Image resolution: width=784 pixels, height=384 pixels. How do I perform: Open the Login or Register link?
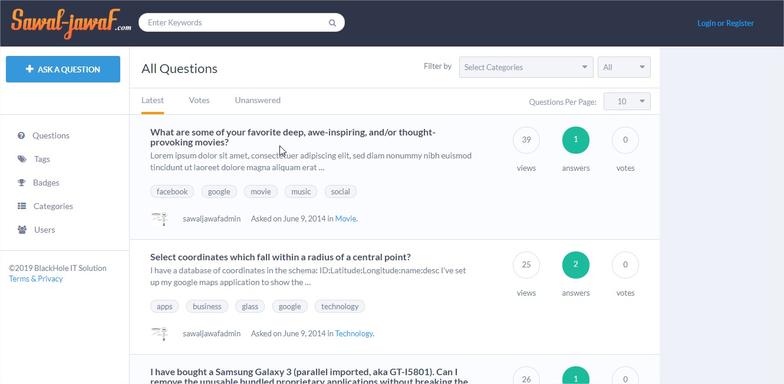[725, 23]
